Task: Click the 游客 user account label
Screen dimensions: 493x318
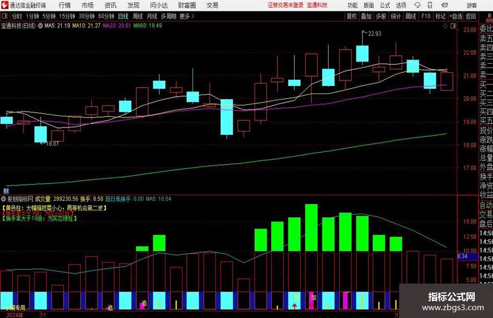Action: [x=472, y=5]
